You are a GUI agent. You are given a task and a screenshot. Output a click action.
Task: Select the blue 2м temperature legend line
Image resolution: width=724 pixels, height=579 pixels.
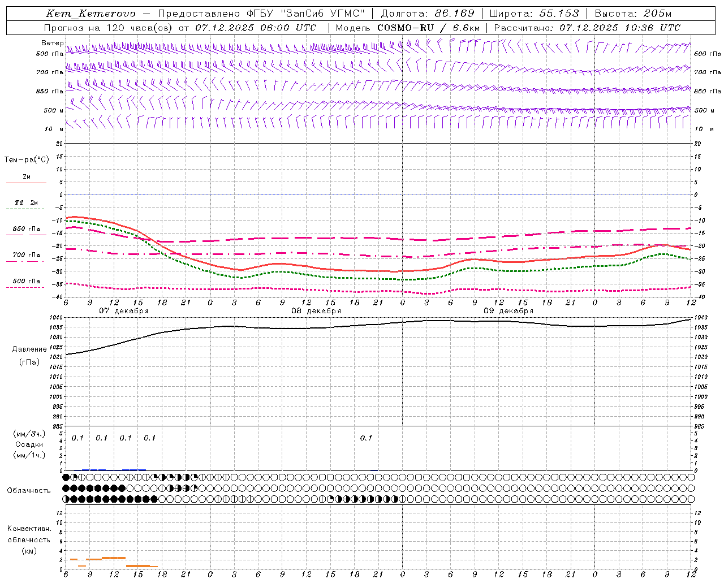tap(26, 183)
